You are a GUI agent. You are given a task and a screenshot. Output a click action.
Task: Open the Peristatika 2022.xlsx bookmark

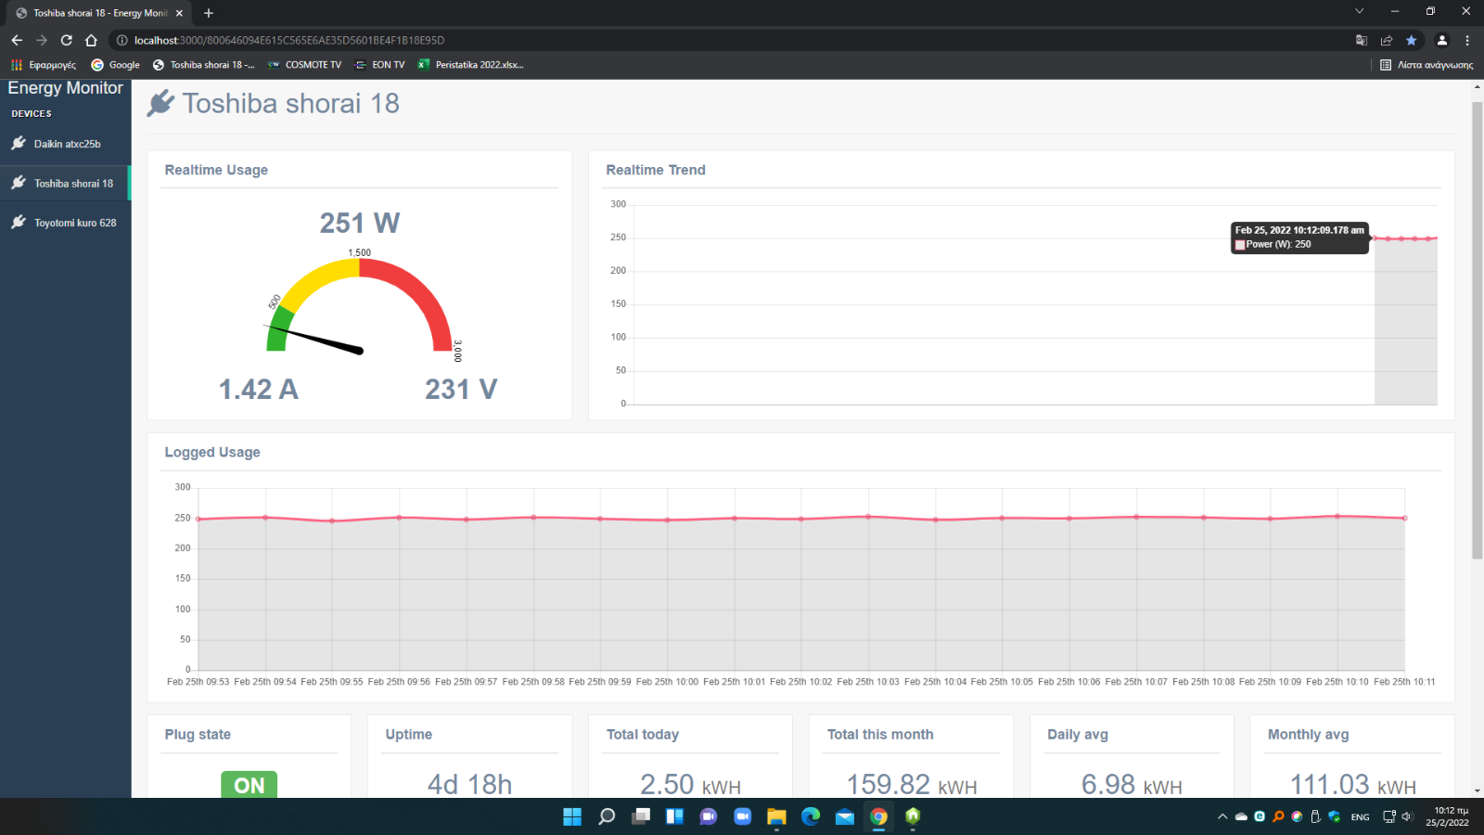(471, 65)
